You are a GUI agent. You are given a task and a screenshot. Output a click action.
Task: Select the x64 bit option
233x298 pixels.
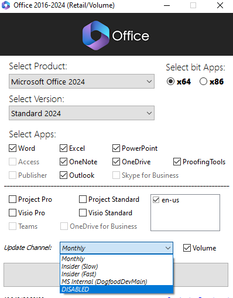click(x=170, y=82)
